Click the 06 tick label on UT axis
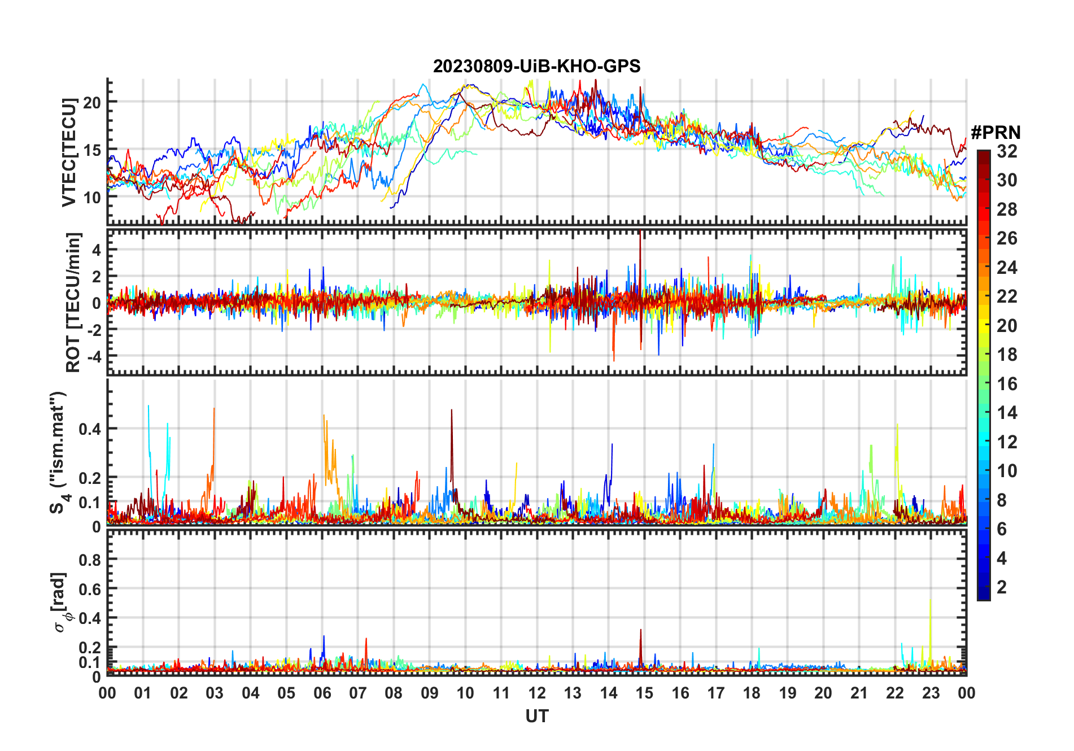 pos(322,693)
